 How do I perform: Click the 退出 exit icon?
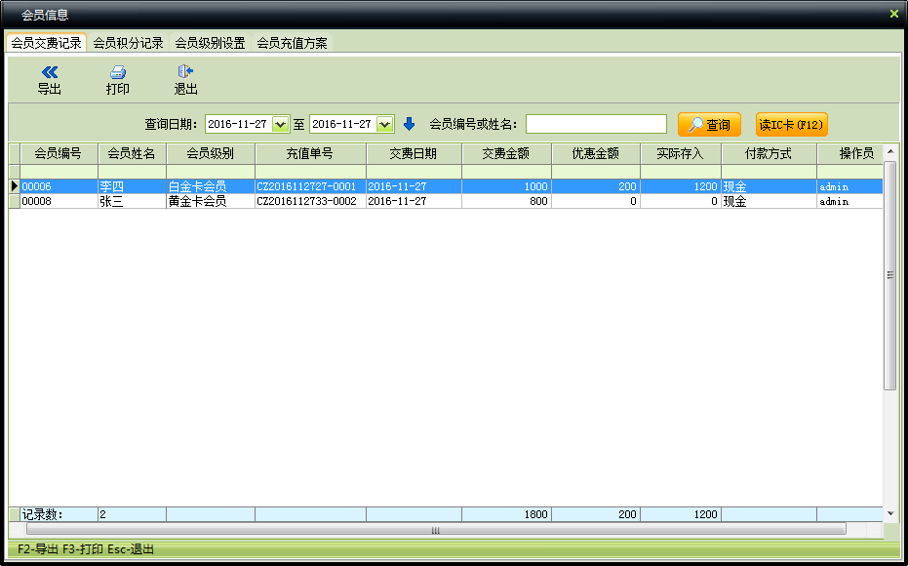pos(185,72)
